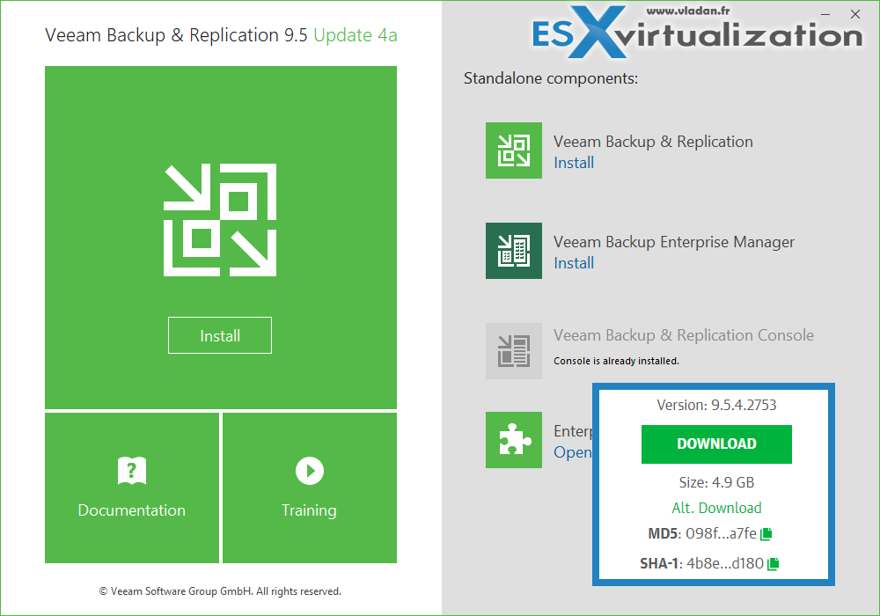Click the Alt. Download link

(x=716, y=508)
